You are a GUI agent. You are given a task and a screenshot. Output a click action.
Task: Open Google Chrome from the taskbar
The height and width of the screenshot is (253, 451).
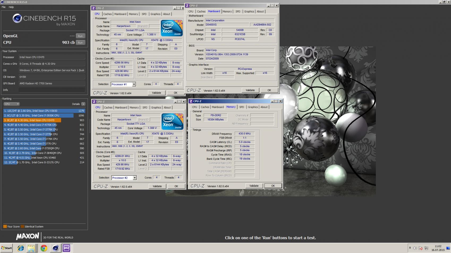point(44,248)
